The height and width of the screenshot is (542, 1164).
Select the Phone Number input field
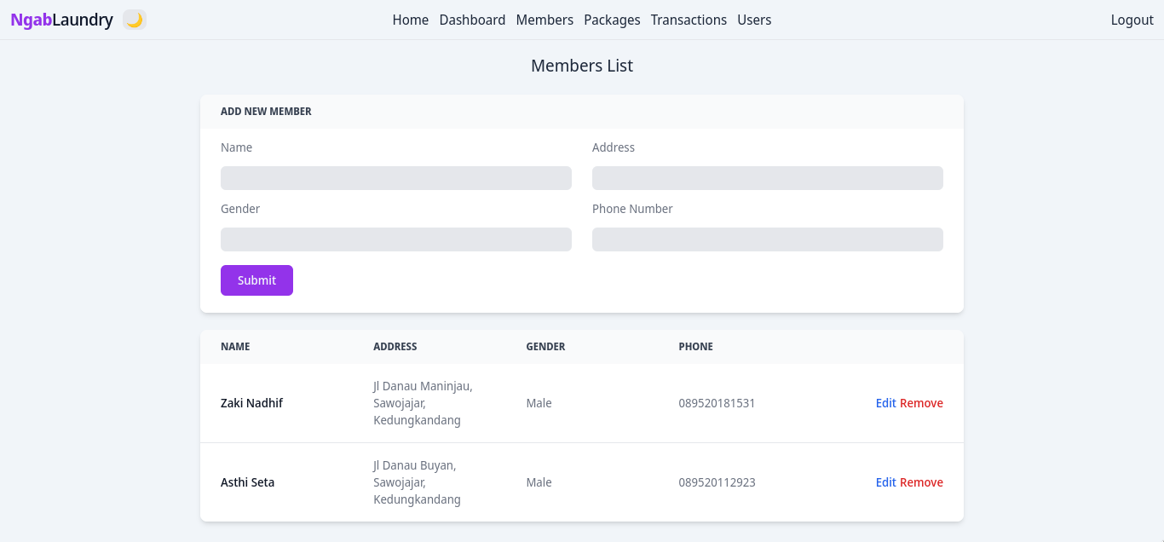(x=767, y=239)
